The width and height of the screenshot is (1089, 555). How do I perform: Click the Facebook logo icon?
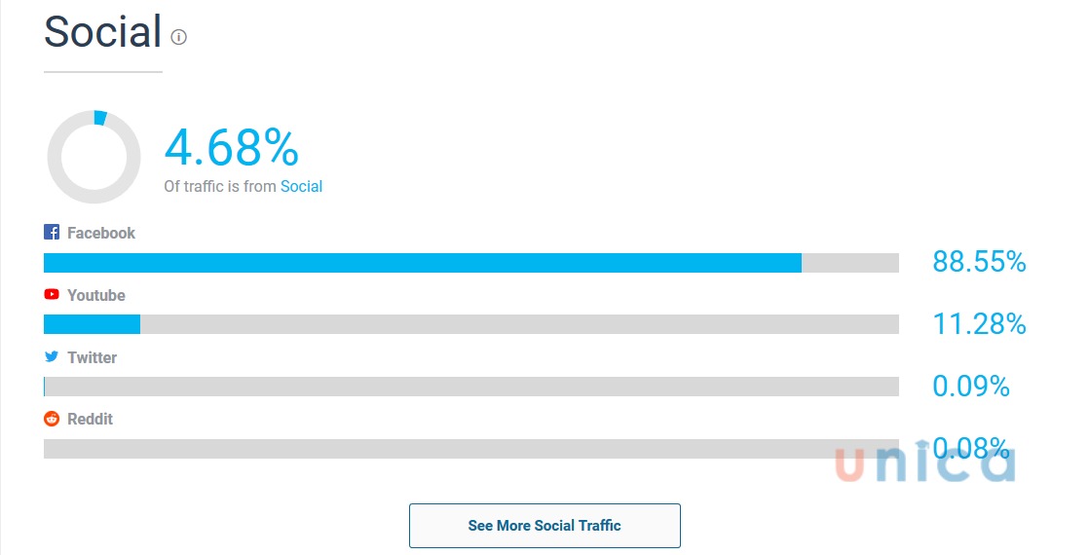pos(52,233)
